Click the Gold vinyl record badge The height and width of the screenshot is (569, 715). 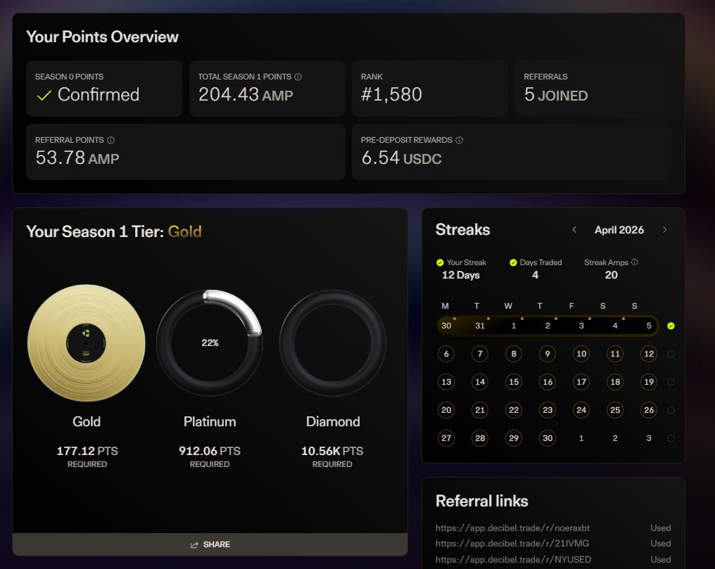86,343
